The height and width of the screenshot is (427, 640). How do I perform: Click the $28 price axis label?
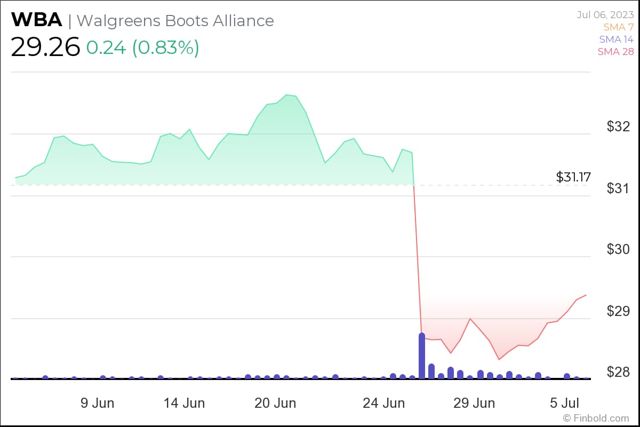(619, 372)
